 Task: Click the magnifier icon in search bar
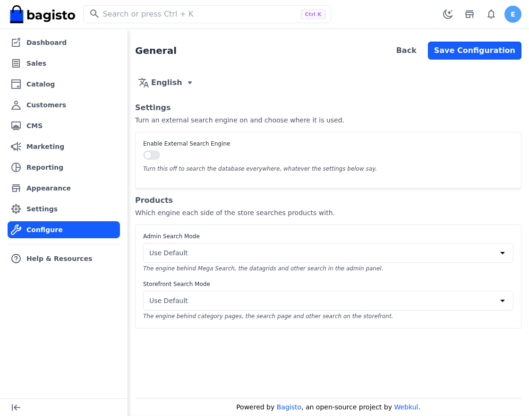[x=94, y=14]
